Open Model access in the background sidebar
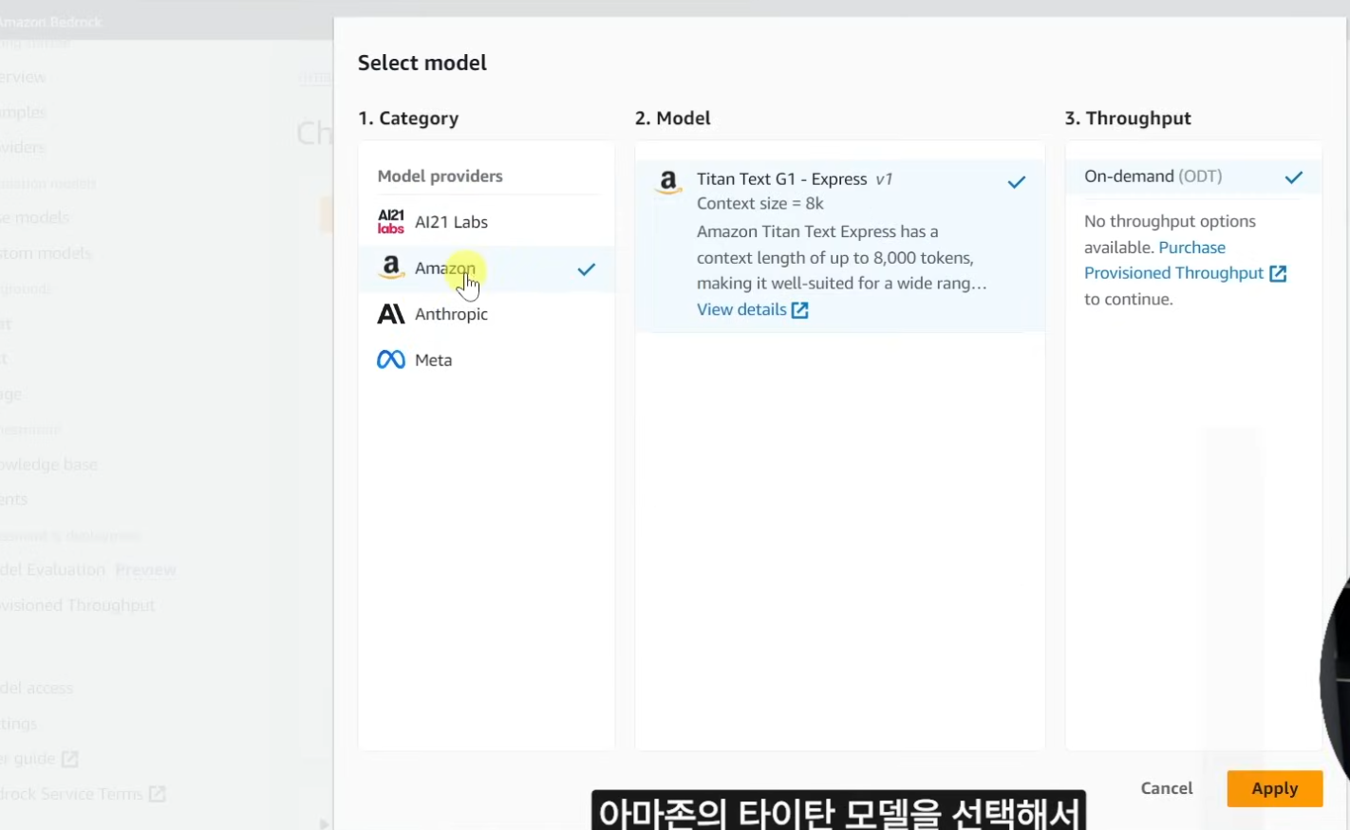 (37, 689)
